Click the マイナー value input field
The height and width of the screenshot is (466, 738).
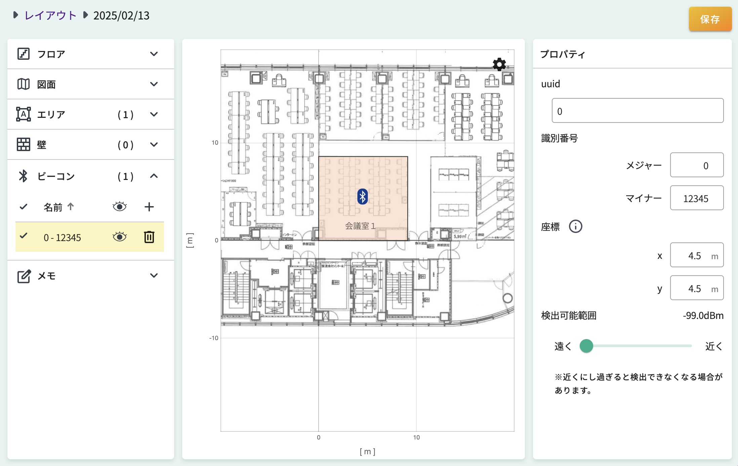click(x=697, y=198)
